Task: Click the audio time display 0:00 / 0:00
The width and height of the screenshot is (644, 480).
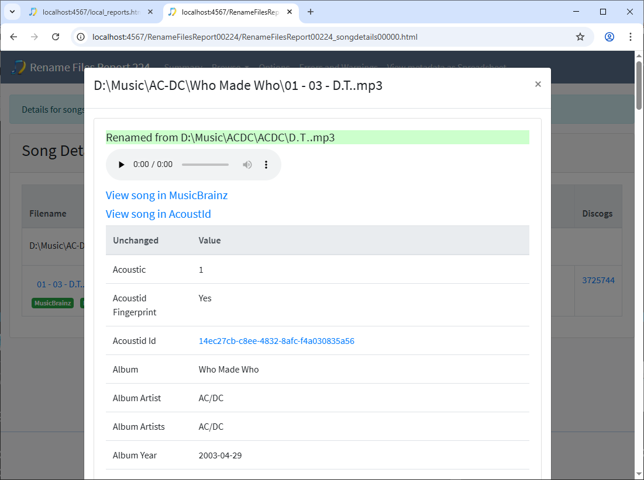Action: [x=153, y=165]
